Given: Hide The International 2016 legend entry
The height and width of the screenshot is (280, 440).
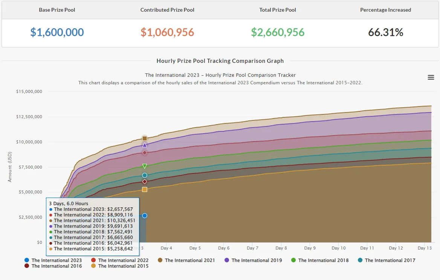Looking at the screenshot, I should coord(53,266).
